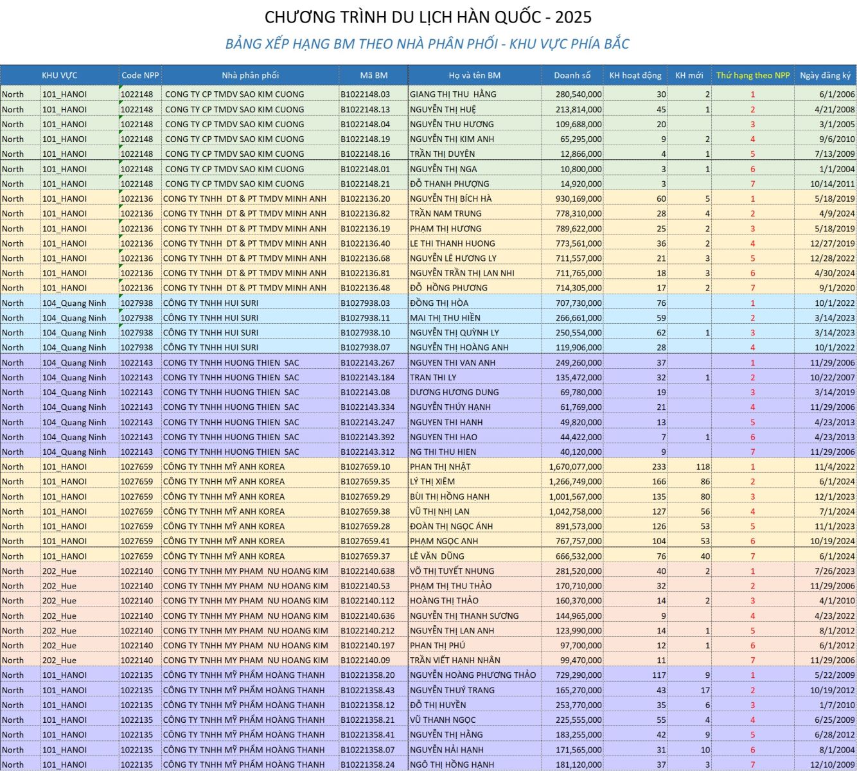Click the date '6/28/2012'

tap(835, 734)
